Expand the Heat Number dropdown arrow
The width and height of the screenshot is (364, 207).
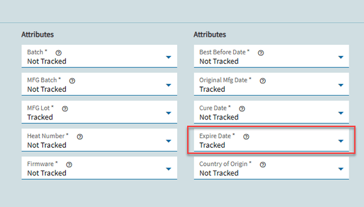[x=168, y=141]
